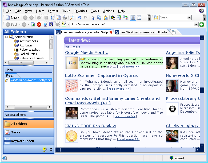The width and height of the screenshot is (208, 163).
Task: Click the grayed Back navigation button
Action: (12, 25)
